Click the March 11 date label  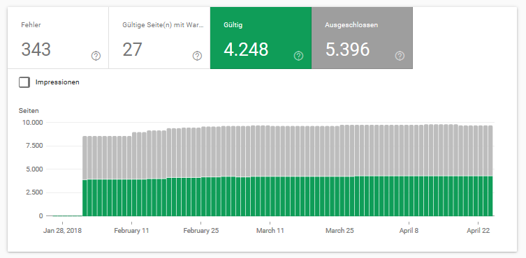coord(270,231)
